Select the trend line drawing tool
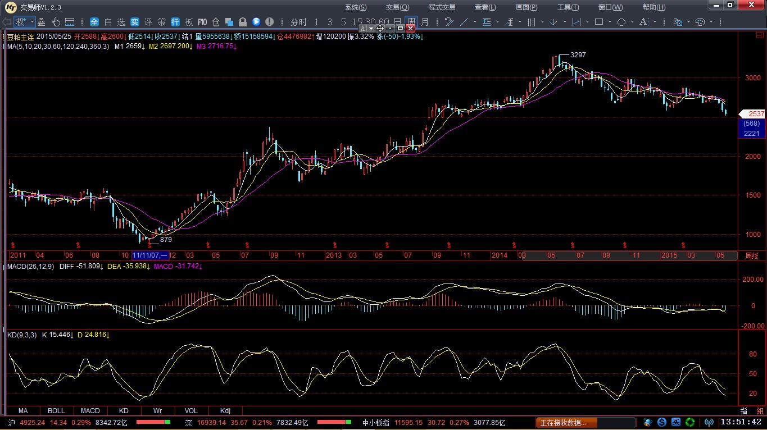 (465, 22)
